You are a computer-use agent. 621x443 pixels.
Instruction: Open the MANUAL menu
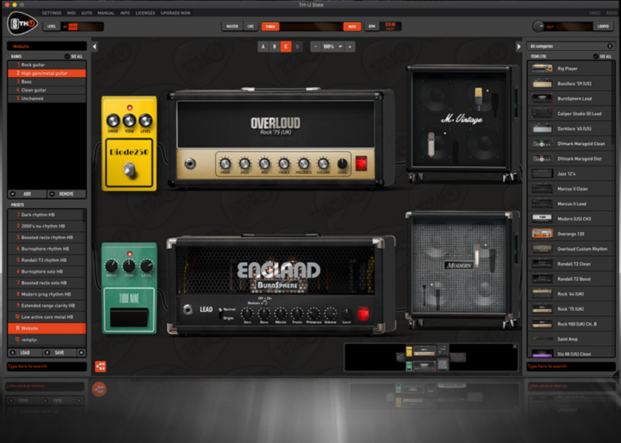click(106, 13)
